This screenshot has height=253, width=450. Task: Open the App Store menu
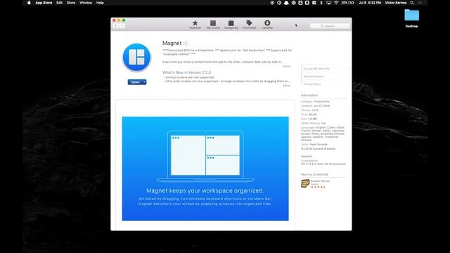44,3
